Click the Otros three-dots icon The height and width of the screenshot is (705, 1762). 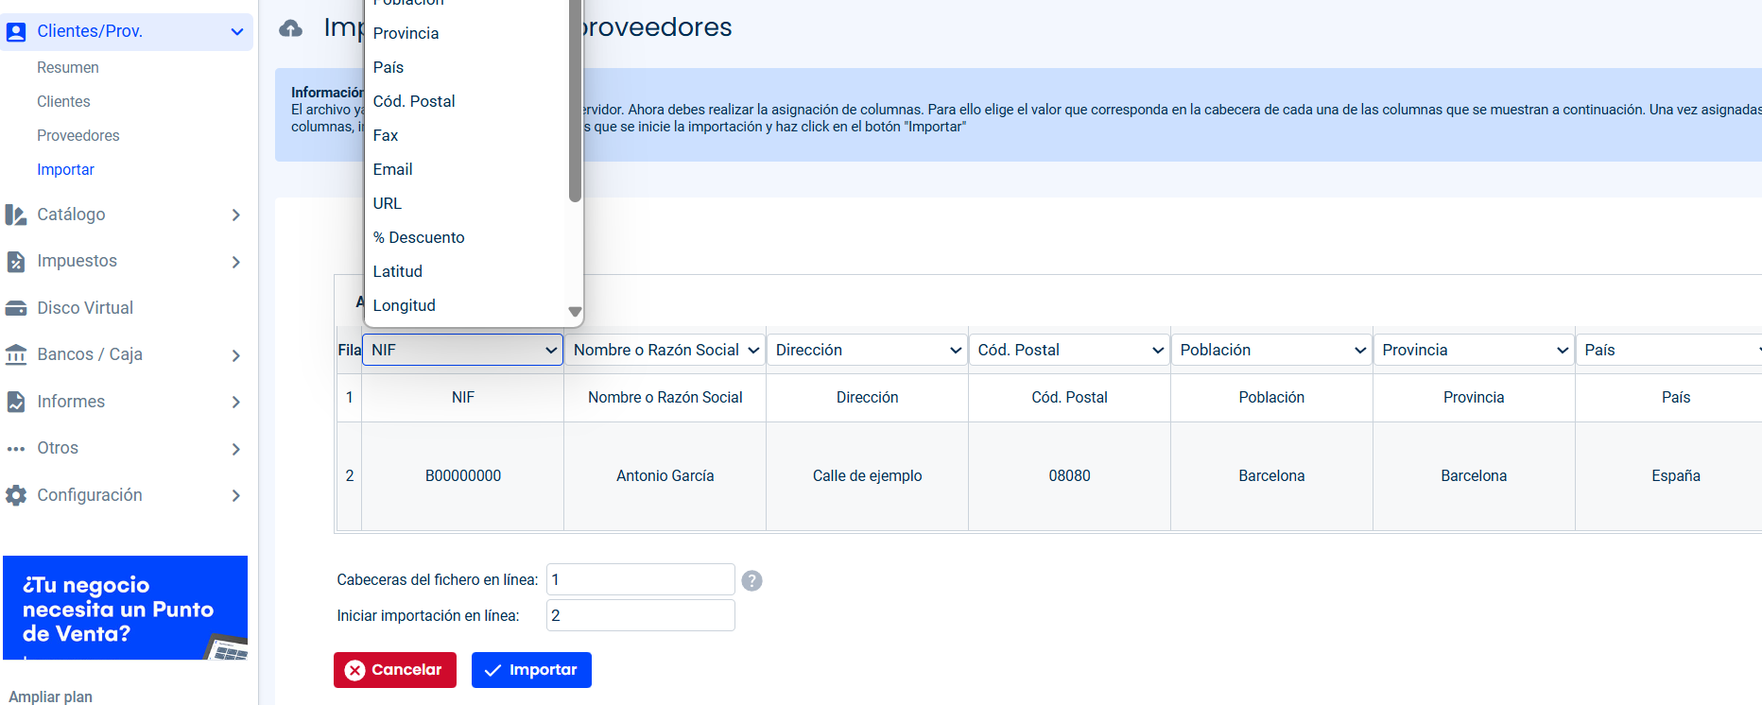coord(16,449)
